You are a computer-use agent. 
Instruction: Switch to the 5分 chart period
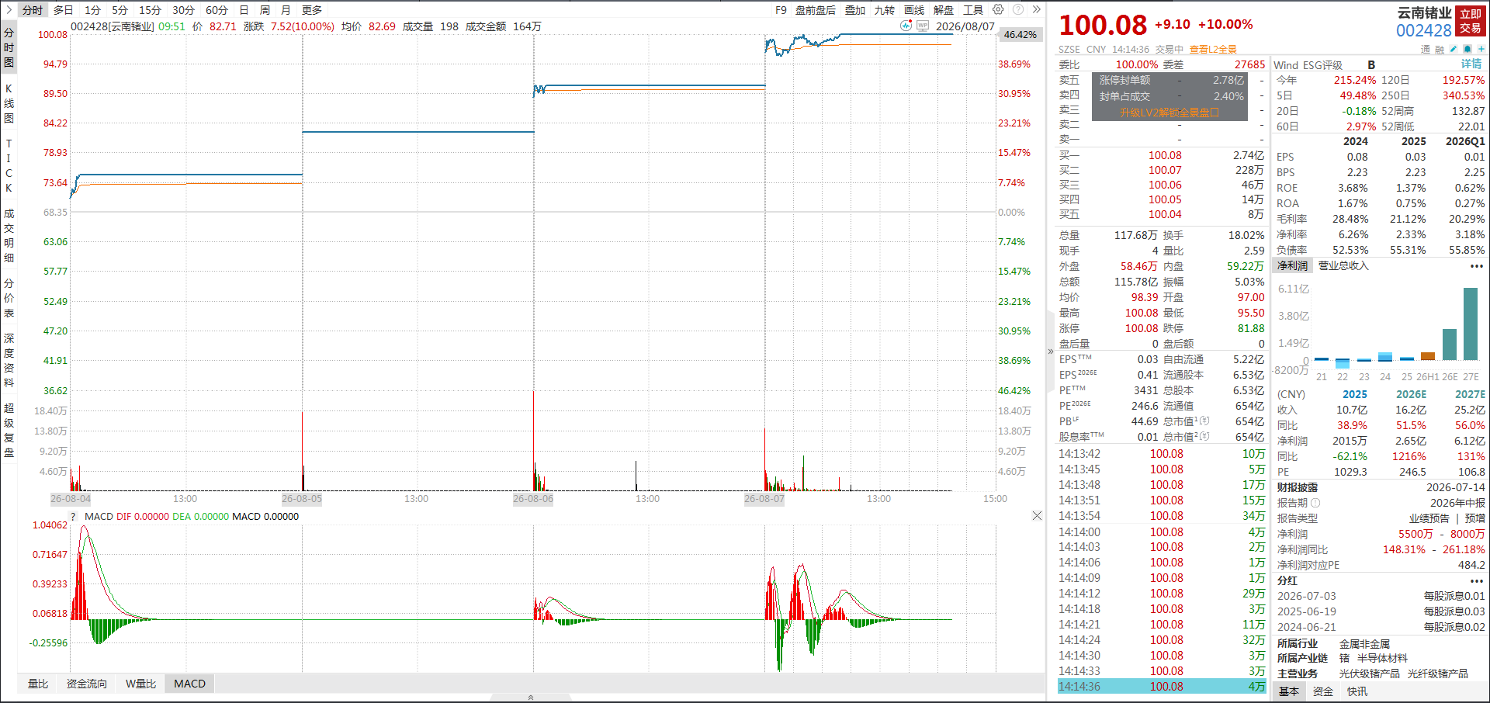[x=120, y=10]
